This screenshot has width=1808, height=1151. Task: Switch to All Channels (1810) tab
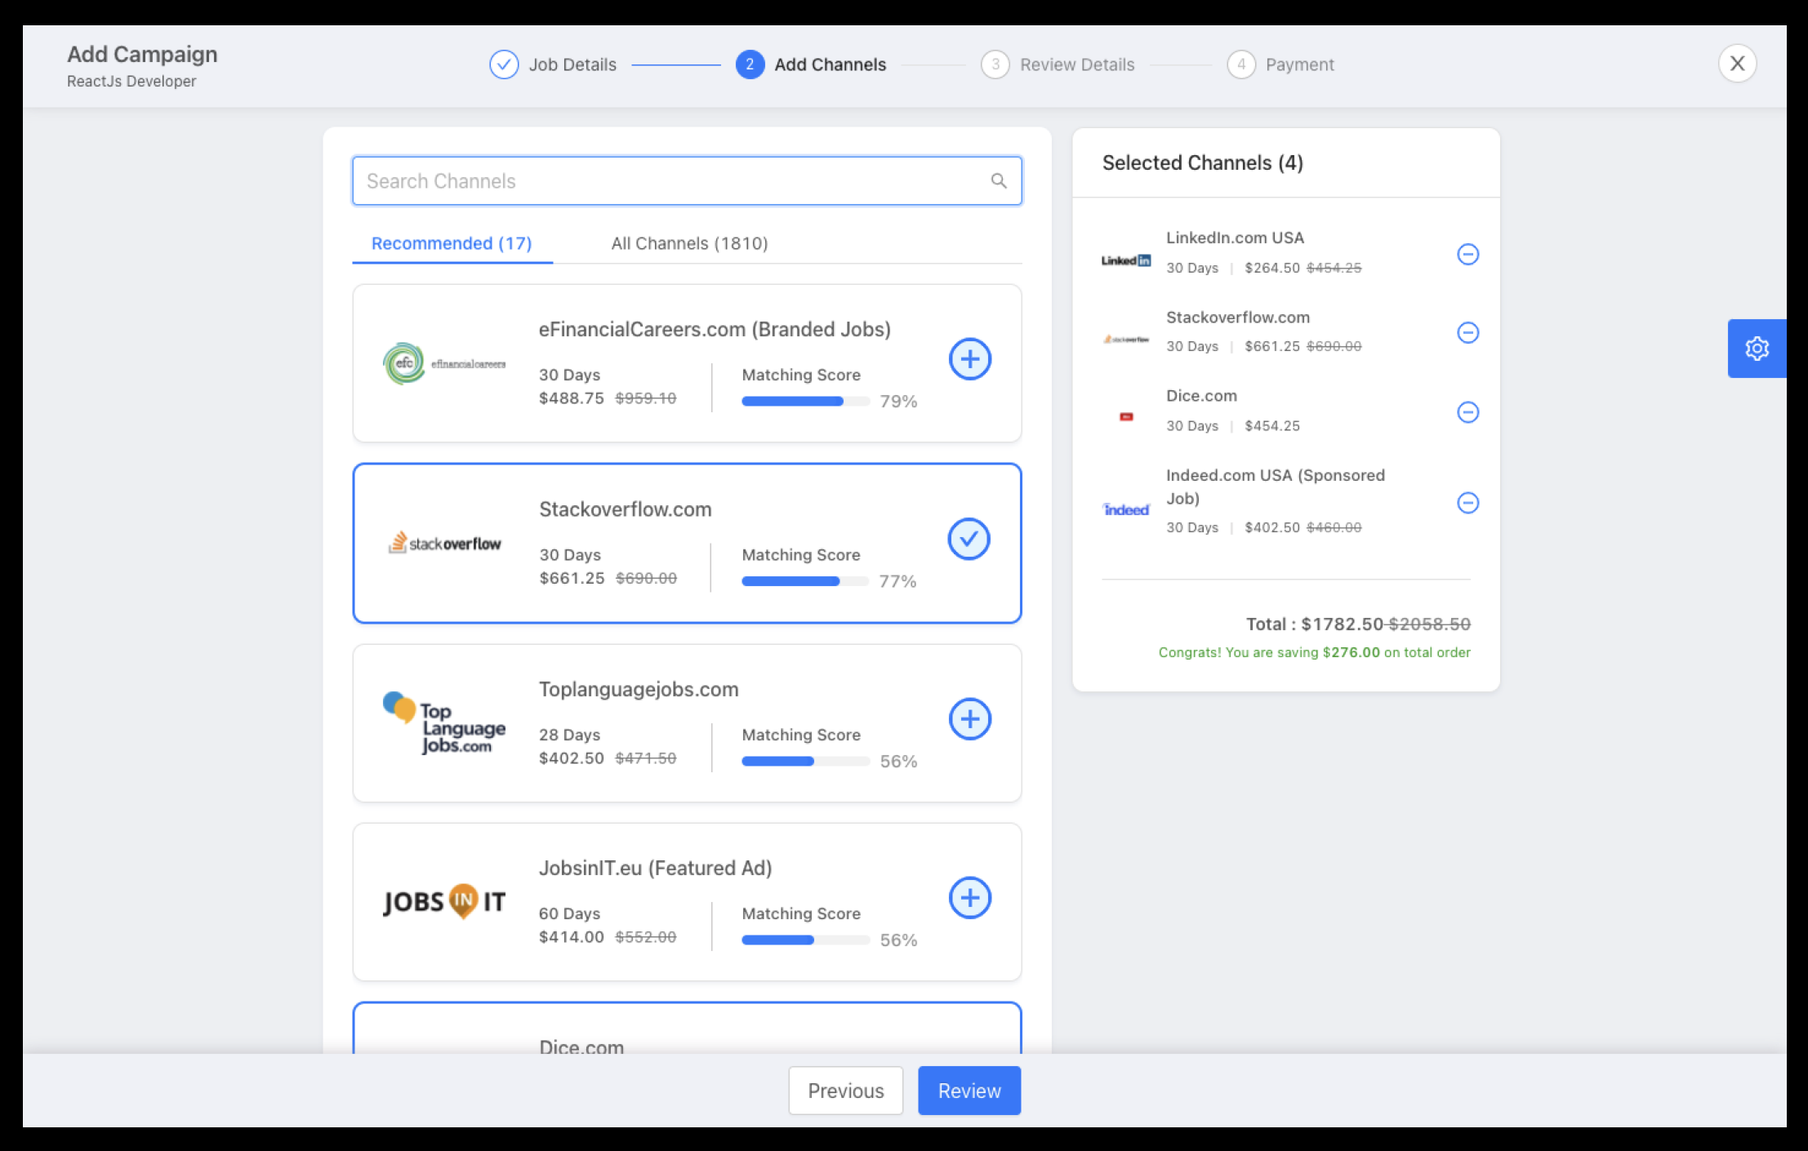[x=689, y=243]
